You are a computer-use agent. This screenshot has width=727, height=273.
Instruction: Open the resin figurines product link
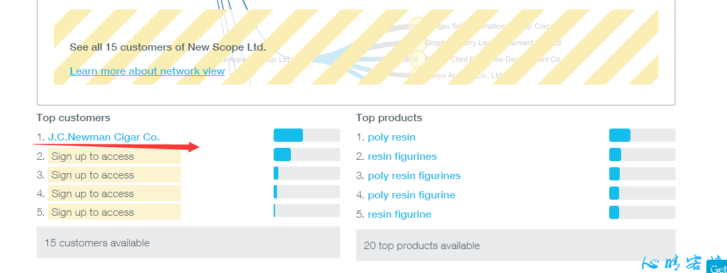coord(402,156)
